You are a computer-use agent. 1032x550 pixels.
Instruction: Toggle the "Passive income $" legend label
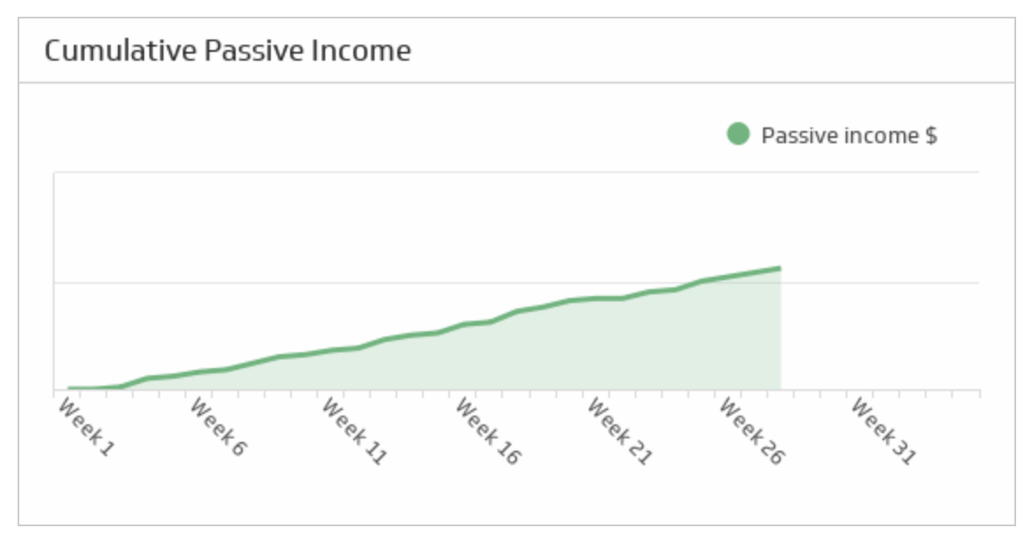pos(848,135)
